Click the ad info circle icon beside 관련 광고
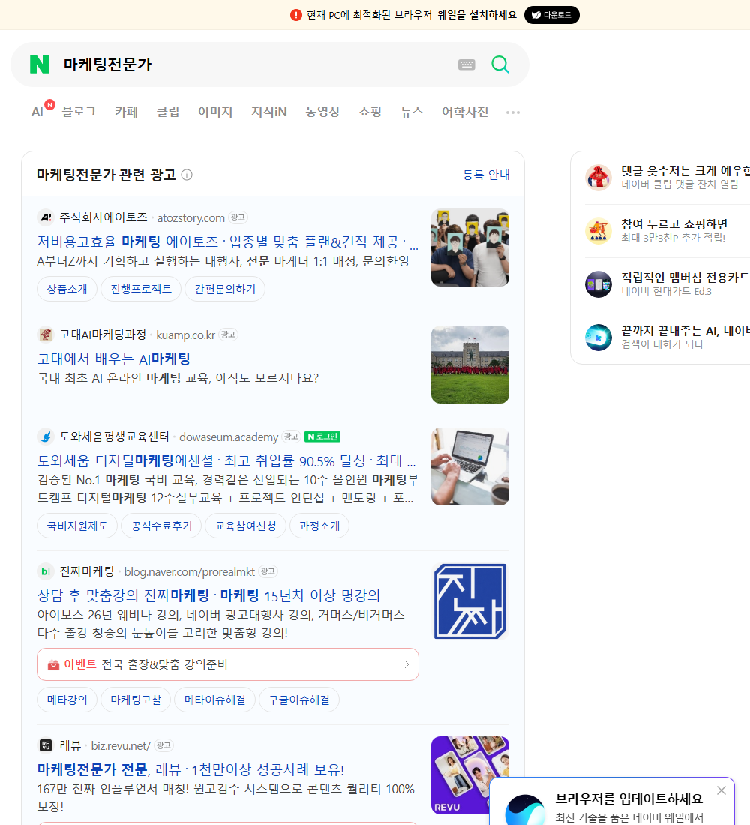The image size is (750, 825). 187,175
